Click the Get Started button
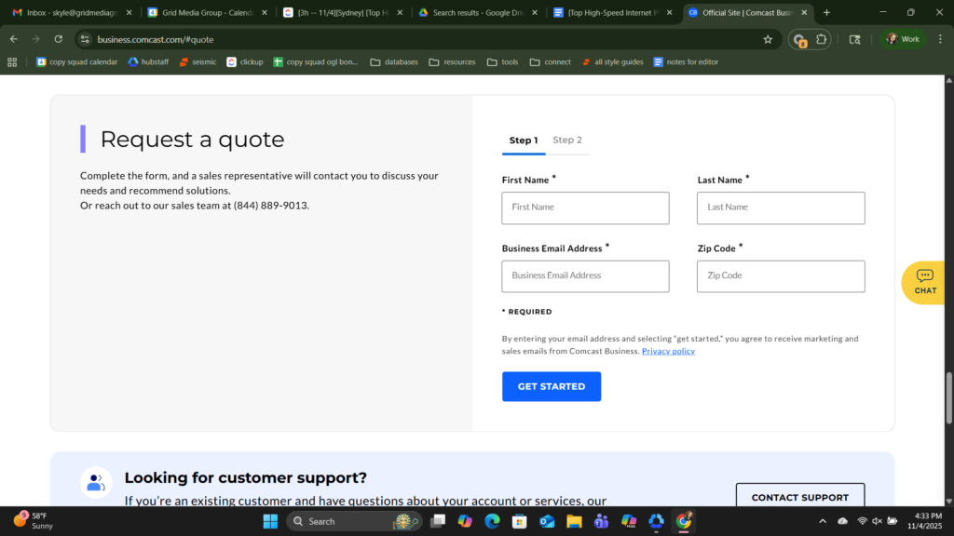954x536 pixels. (552, 386)
